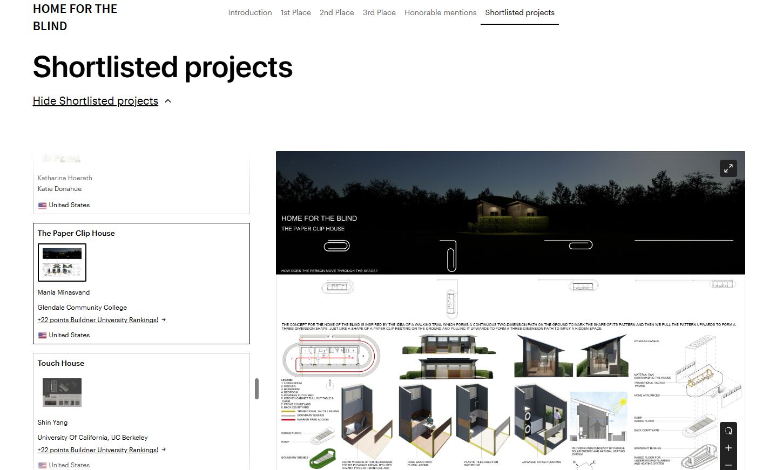Collapse list with the chevron up arrow

point(168,101)
